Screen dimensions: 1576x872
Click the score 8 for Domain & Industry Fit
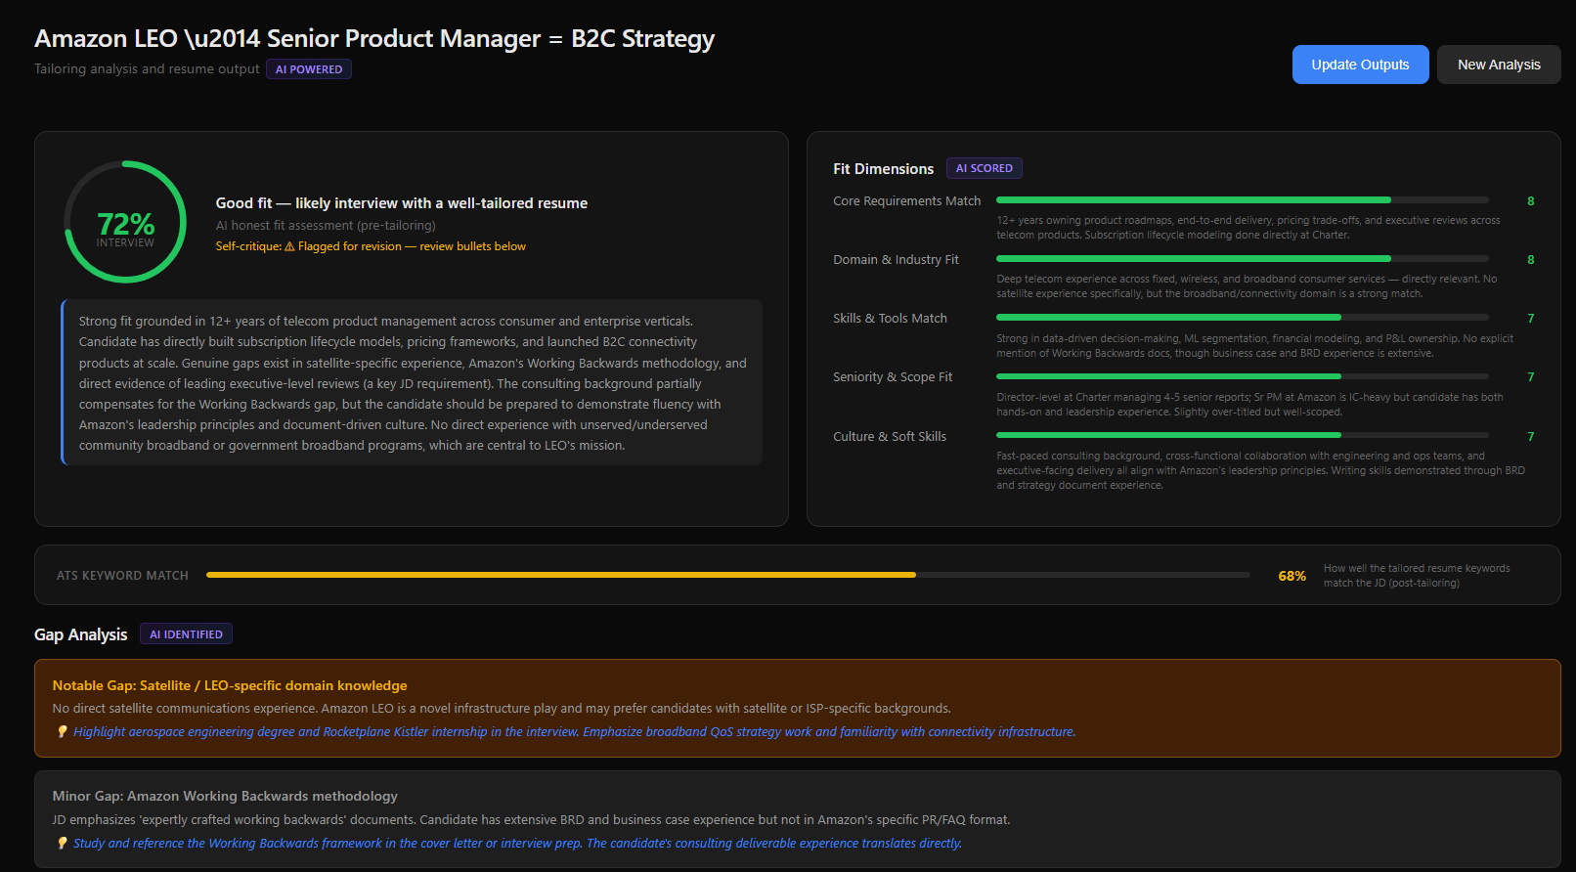tap(1530, 260)
